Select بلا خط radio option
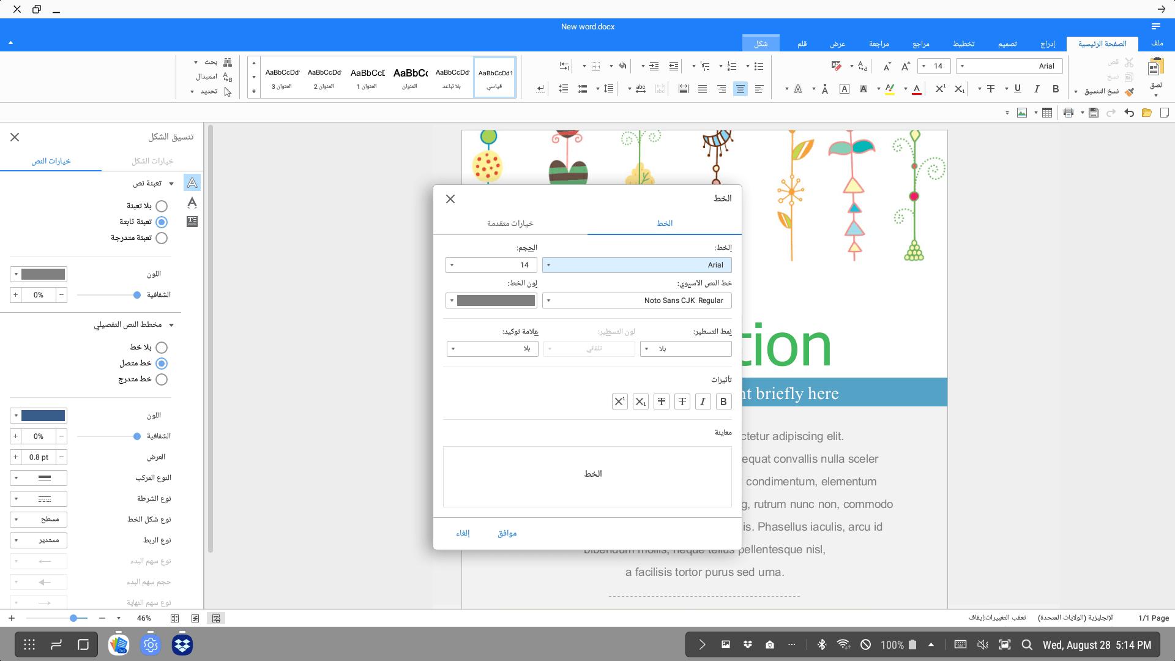The width and height of the screenshot is (1175, 661). coord(162,348)
